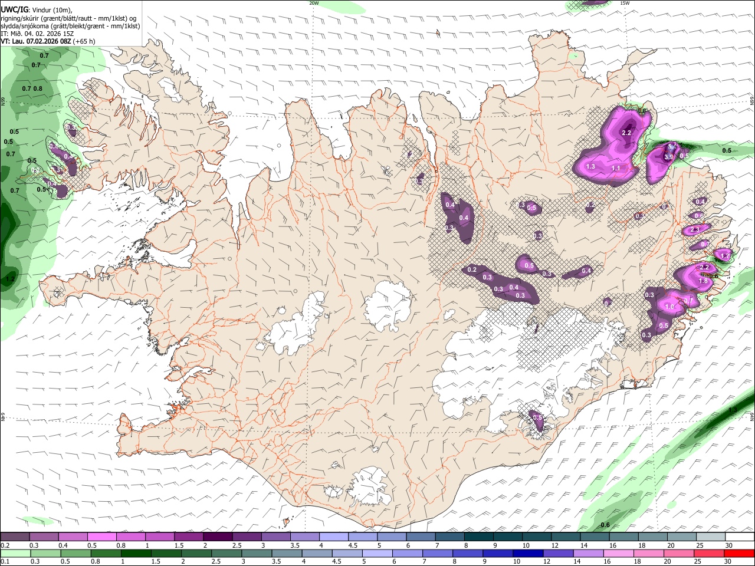Image resolution: width=755 pixels, height=566 pixels.
Task: Select the top-row legend swatch between 4 and 4.5
Action: (x=333, y=537)
